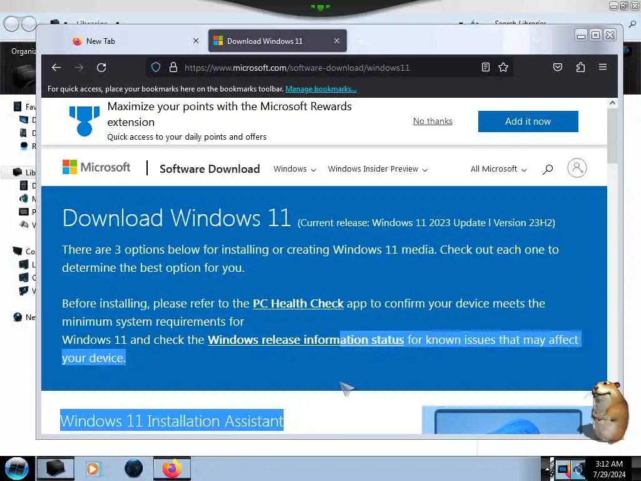Viewport: 641px width, 481px height.
Task: Select Firefox icon in taskbar
Action: click(x=172, y=468)
